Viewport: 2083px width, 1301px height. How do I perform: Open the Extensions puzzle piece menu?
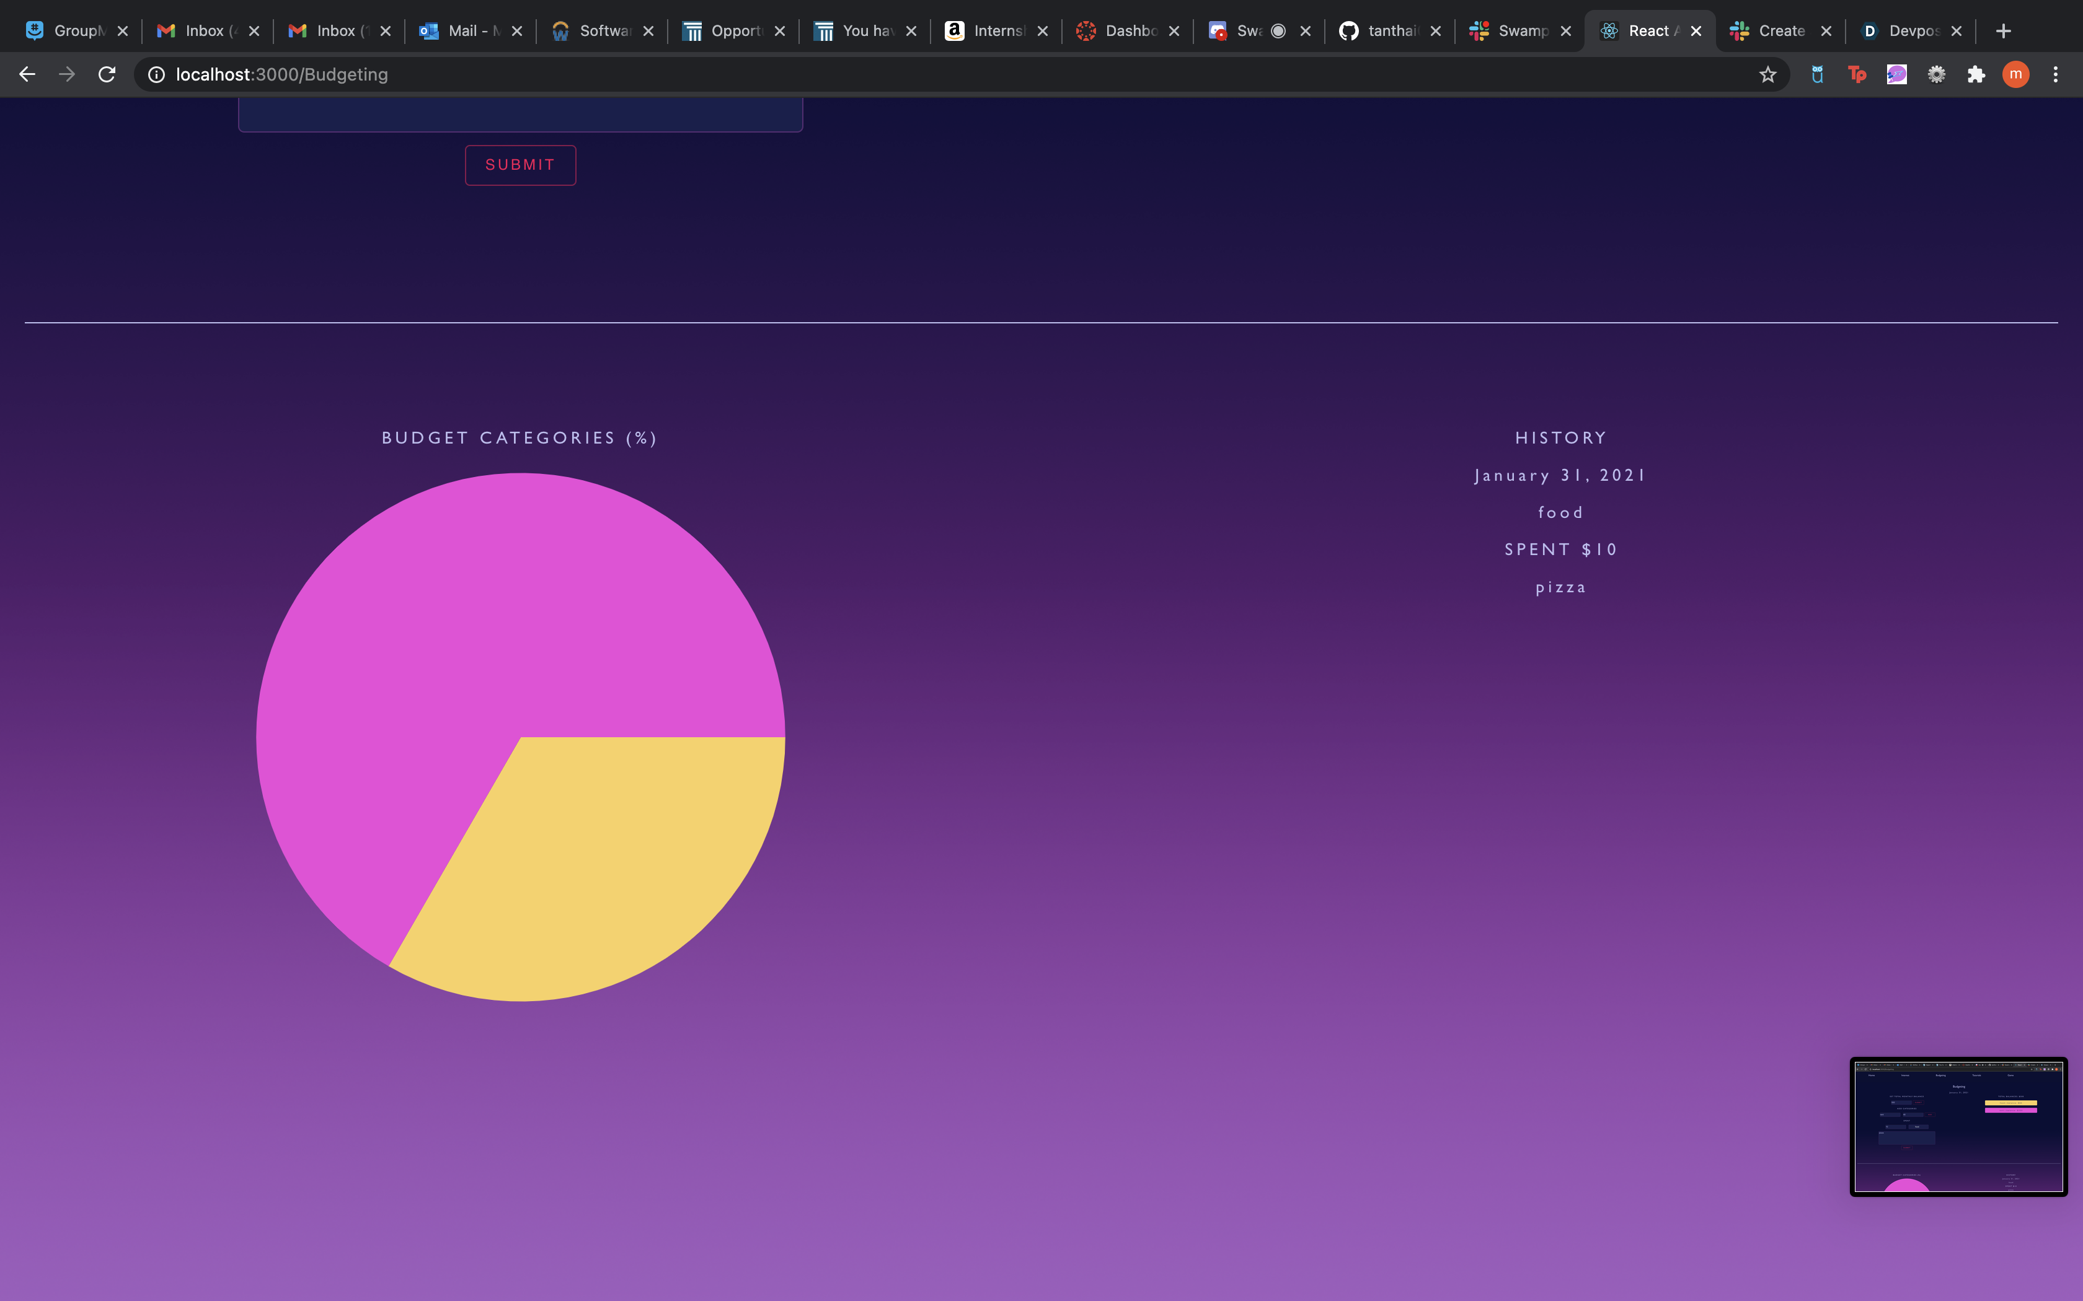coord(1976,75)
